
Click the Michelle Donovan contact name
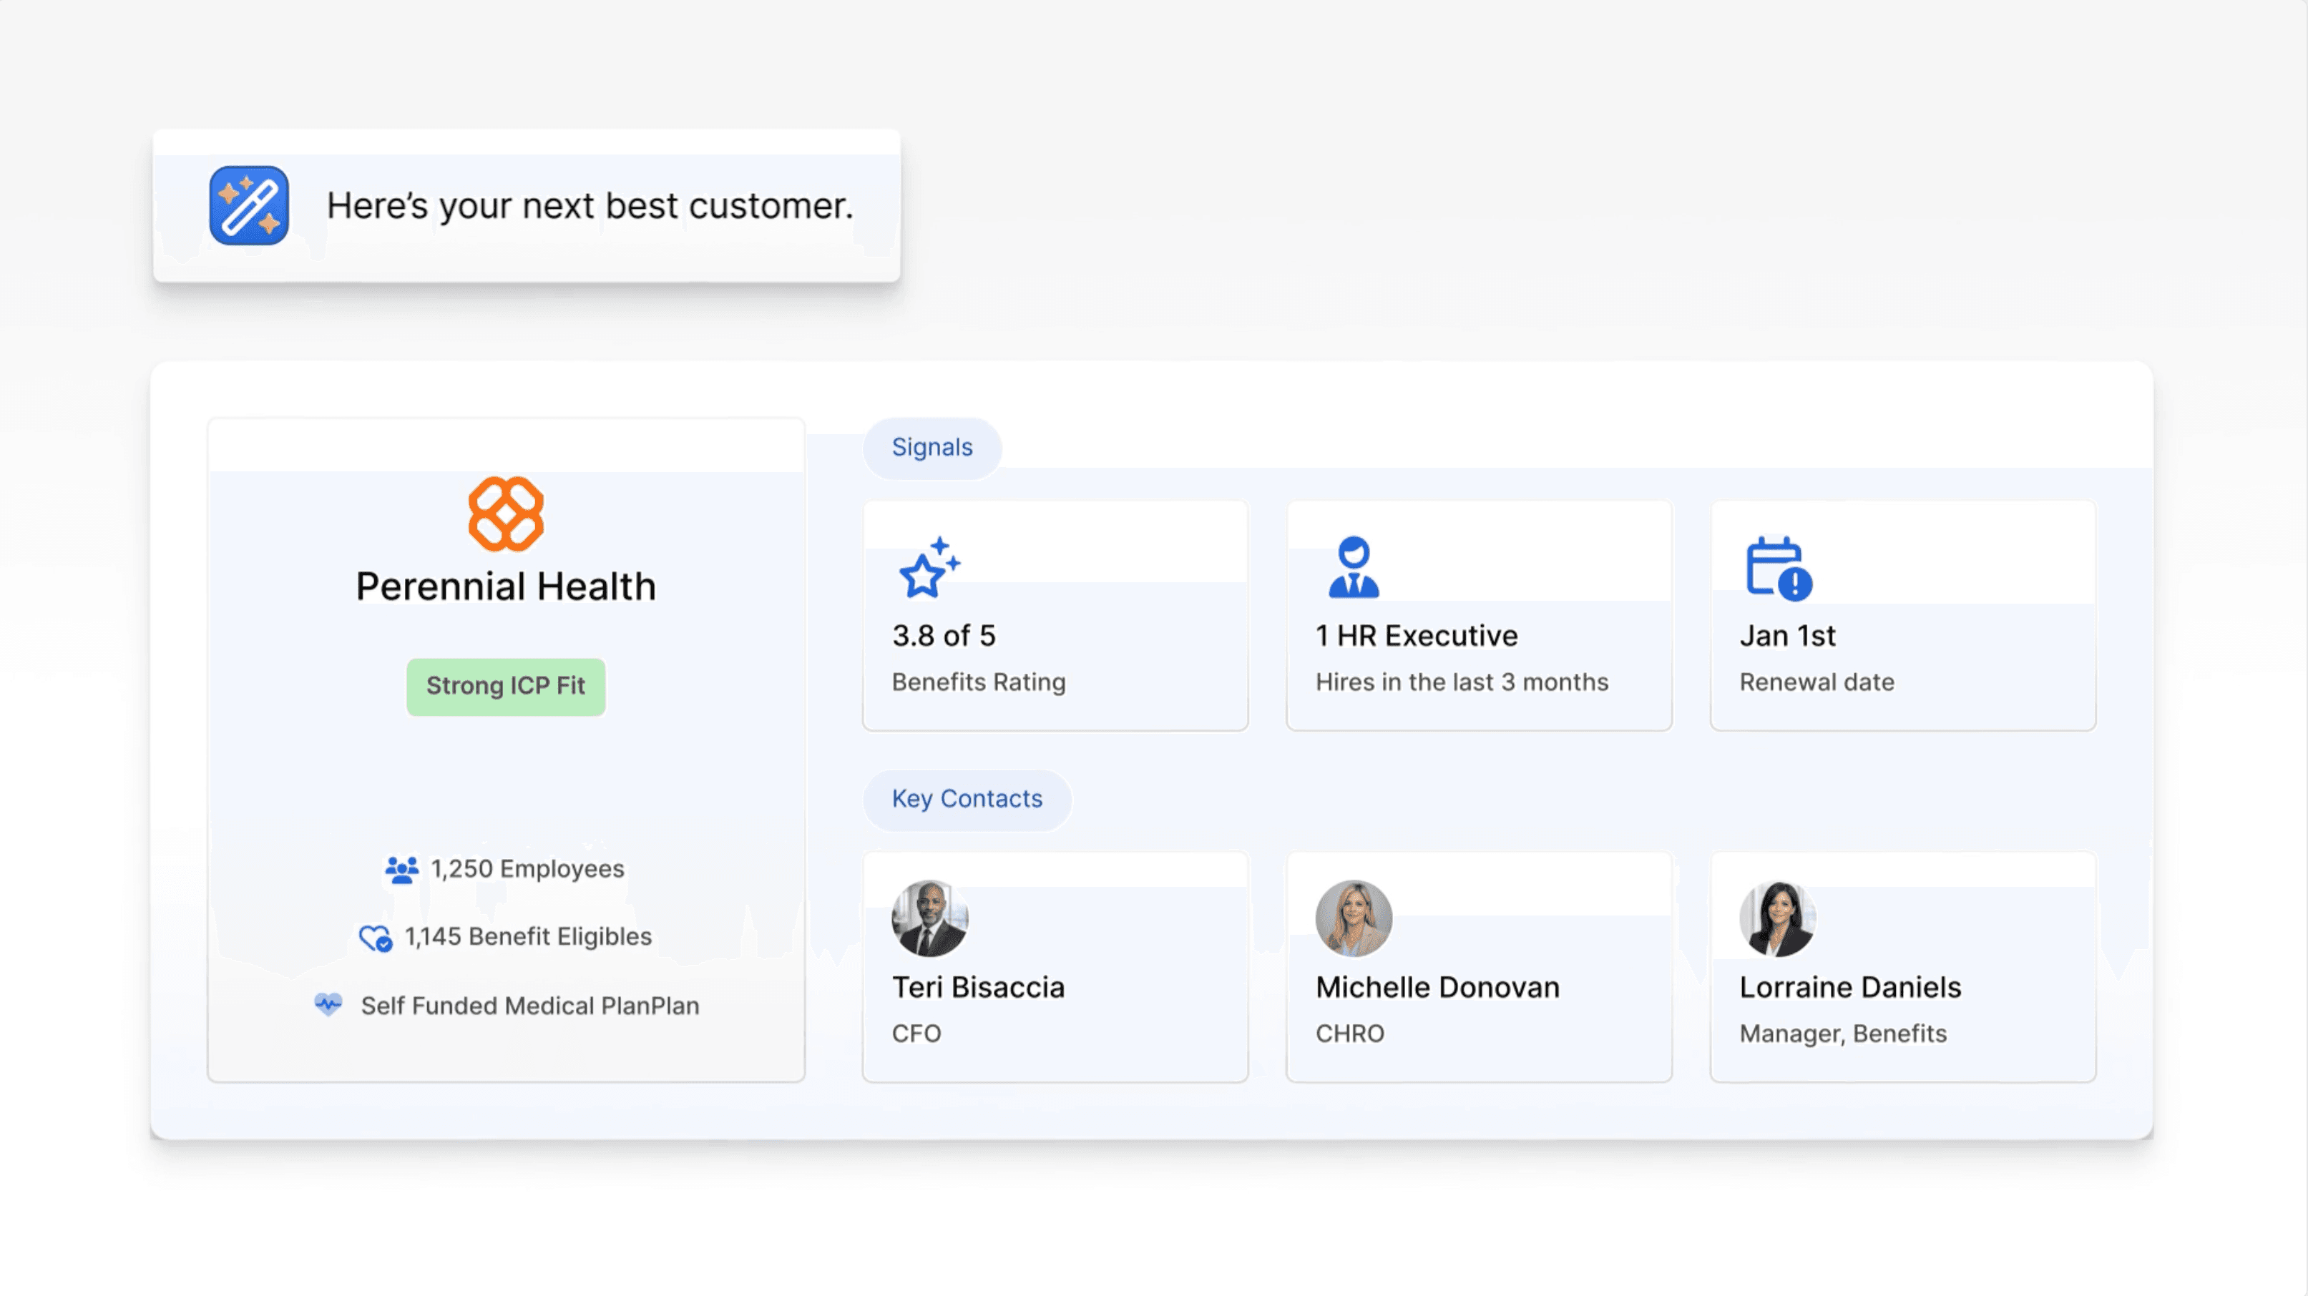pyautogui.click(x=1437, y=987)
